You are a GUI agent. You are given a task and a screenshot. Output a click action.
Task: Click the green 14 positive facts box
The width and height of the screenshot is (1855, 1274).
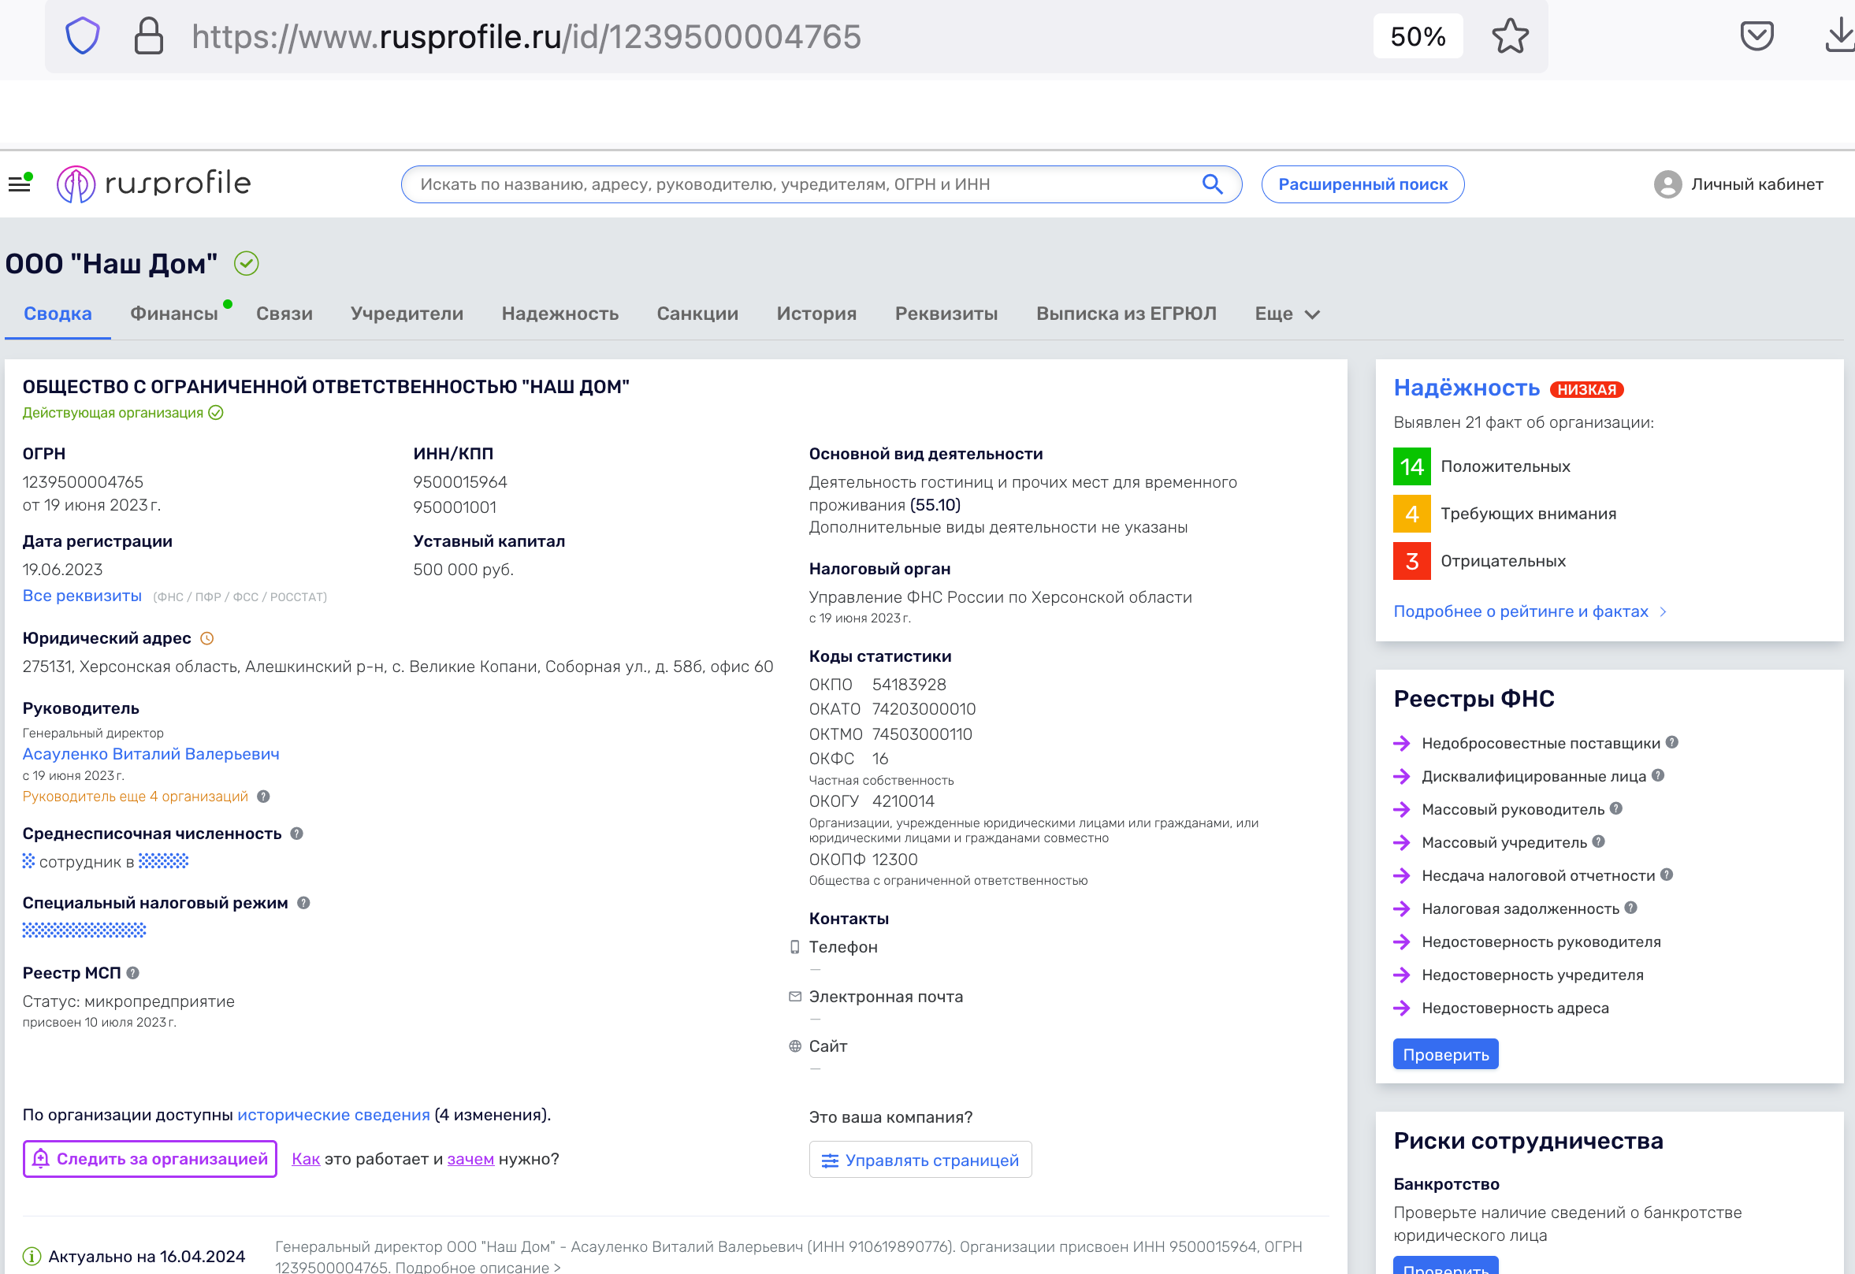tap(1411, 467)
